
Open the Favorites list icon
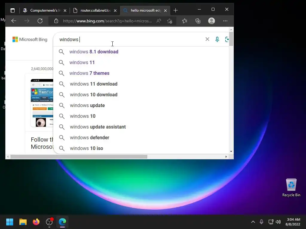185,21
